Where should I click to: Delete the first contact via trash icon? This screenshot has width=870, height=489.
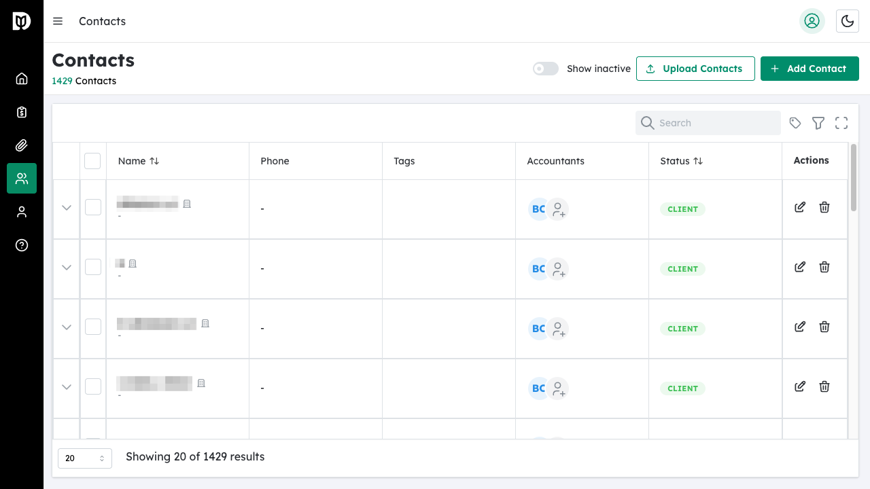coord(824,208)
